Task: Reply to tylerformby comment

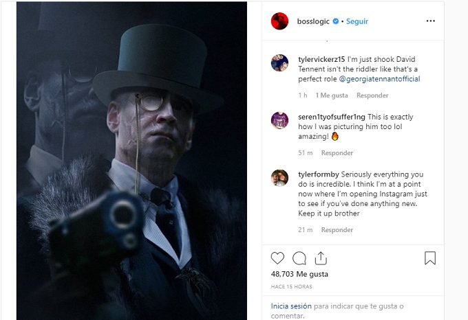Action: point(337,230)
